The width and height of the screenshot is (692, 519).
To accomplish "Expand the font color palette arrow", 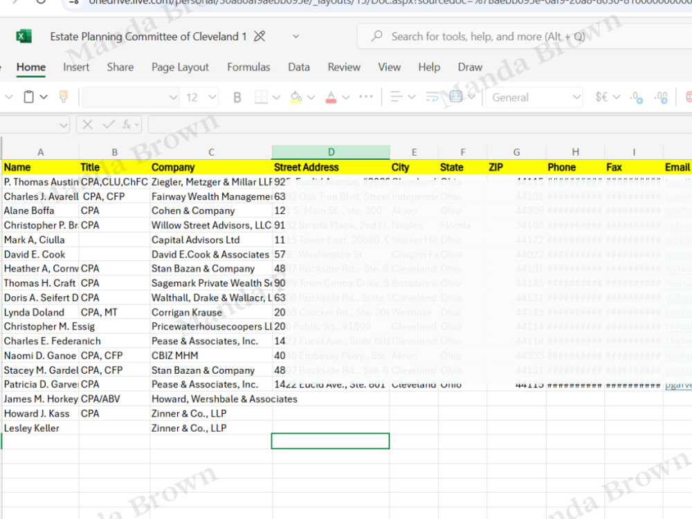I will 346,97.
